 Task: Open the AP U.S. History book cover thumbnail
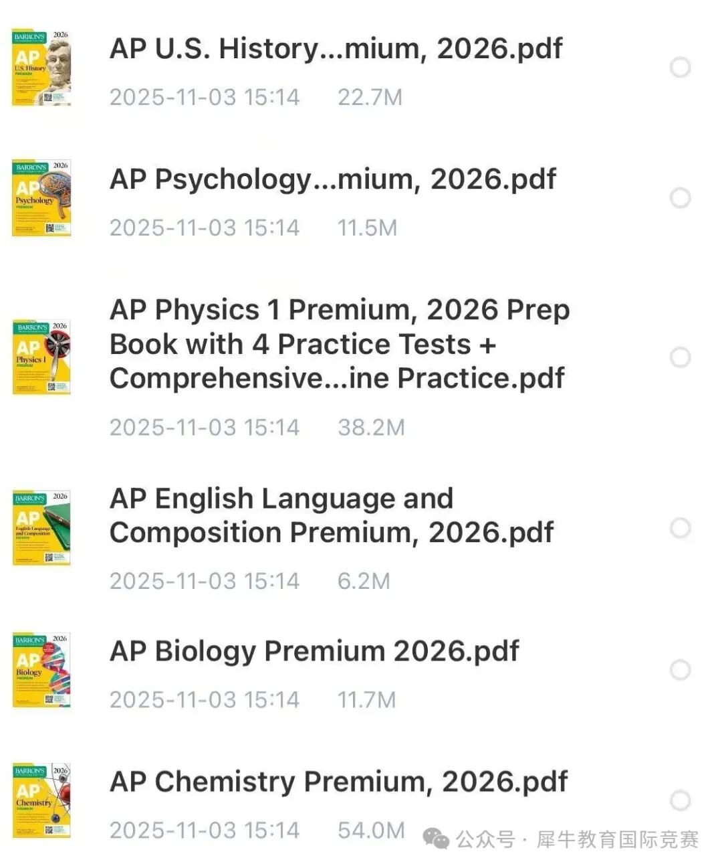pos(41,68)
